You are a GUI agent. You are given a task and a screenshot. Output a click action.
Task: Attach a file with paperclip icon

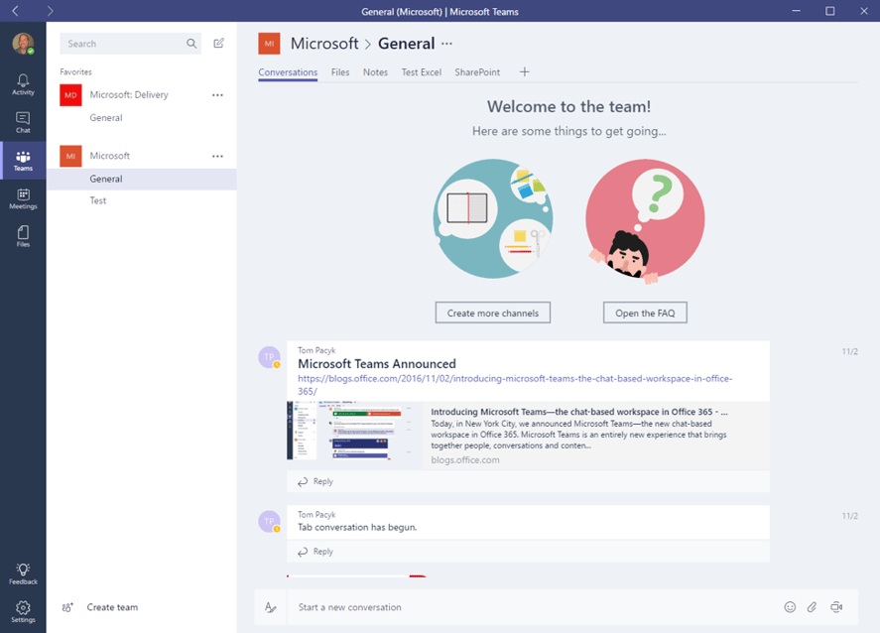click(x=813, y=606)
